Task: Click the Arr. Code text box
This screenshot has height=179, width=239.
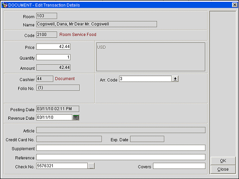Action: click(x=145, y=79)
